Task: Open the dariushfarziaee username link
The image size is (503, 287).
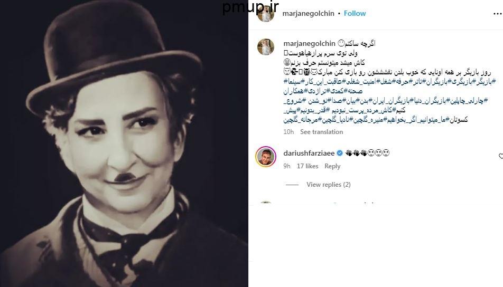Action: (x=309, y=153)
